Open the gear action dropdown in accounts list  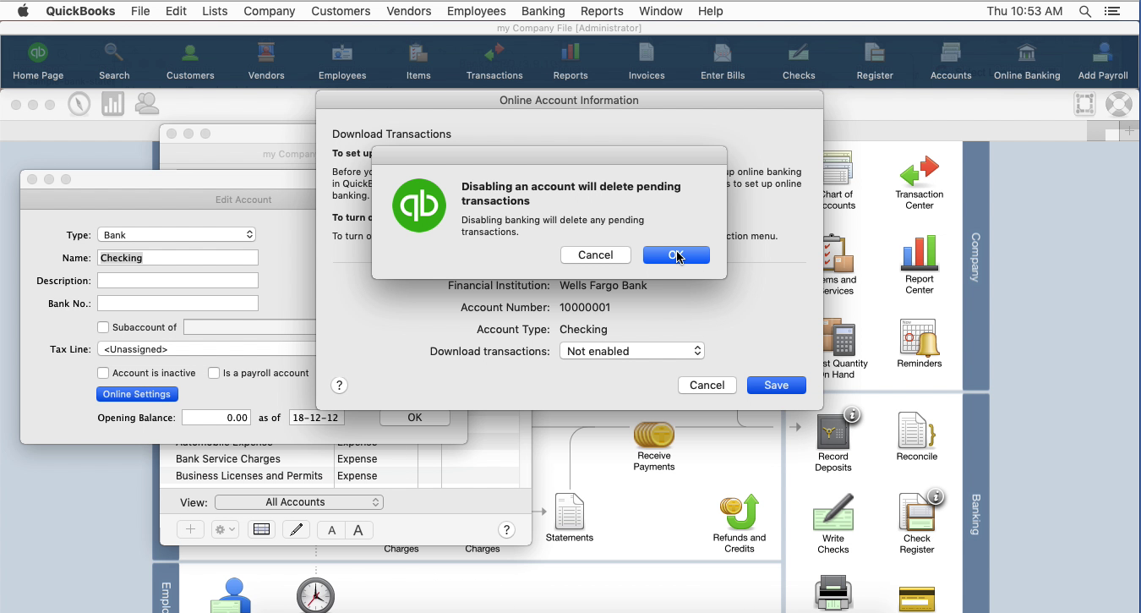[225, 530]
